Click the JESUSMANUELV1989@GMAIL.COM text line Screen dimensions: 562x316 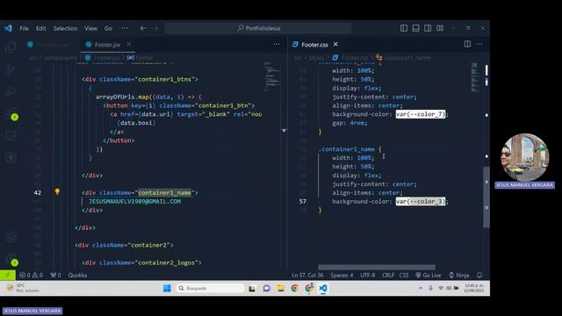coord(134,201)
